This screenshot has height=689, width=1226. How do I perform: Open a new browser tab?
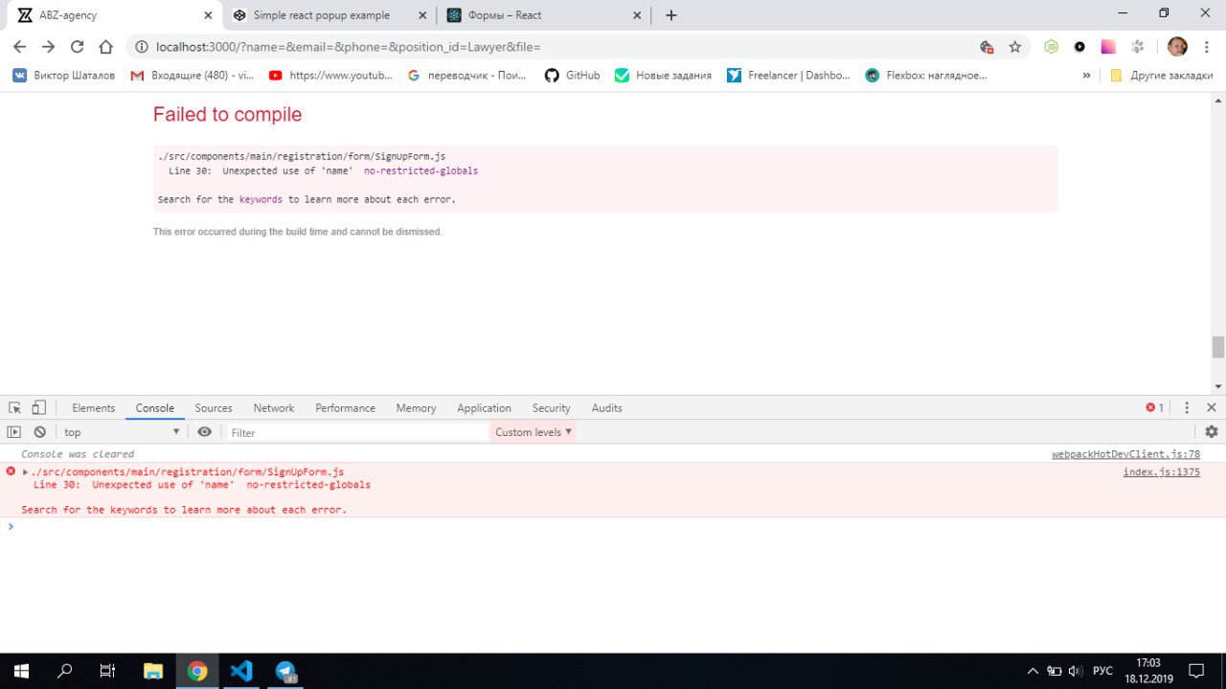[x=670, y=15]
